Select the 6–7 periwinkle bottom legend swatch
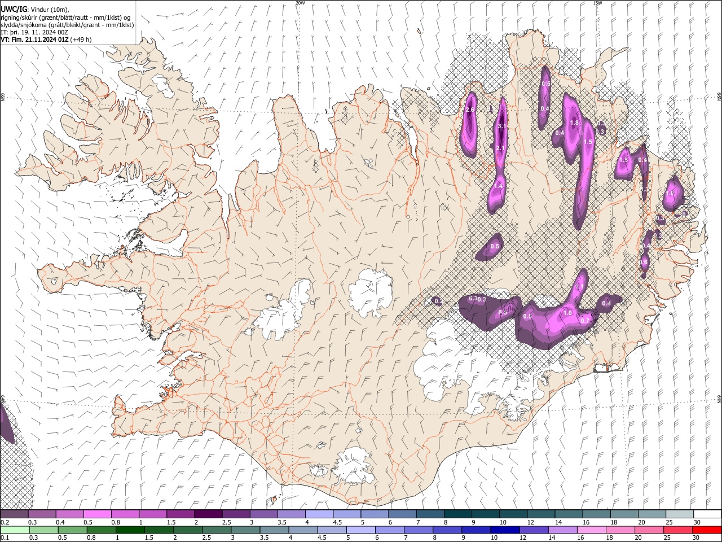Image resolution: width=722 pixels, height=542 pixels. click(389, 530)
